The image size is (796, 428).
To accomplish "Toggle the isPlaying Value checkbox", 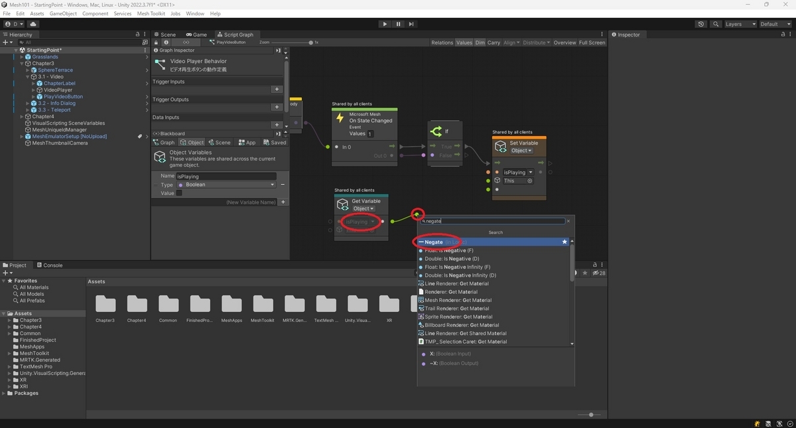I will [179, 193].
